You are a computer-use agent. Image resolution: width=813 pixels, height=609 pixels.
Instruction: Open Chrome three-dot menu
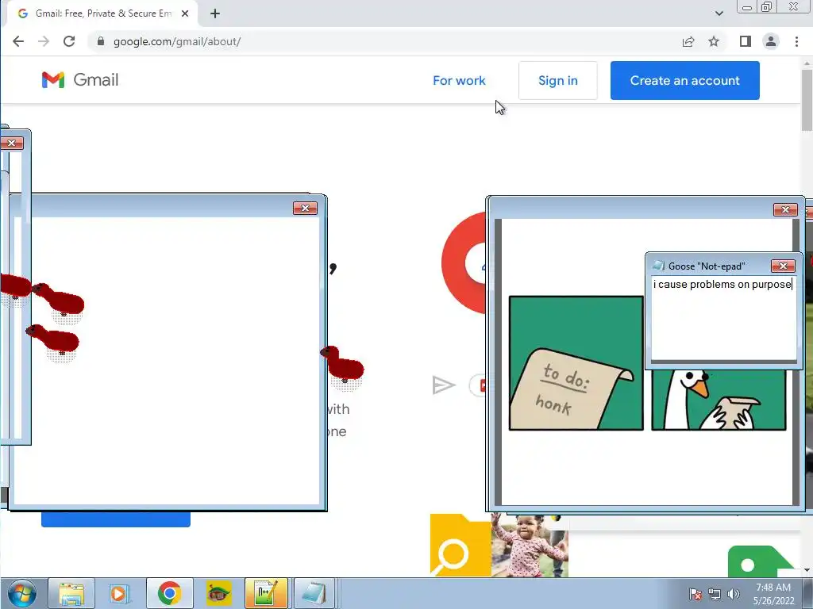796,41
